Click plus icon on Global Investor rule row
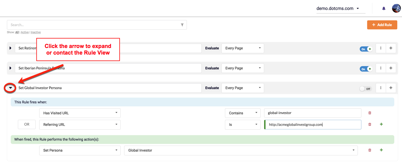The image size is (402, 167). pos(391,88)
